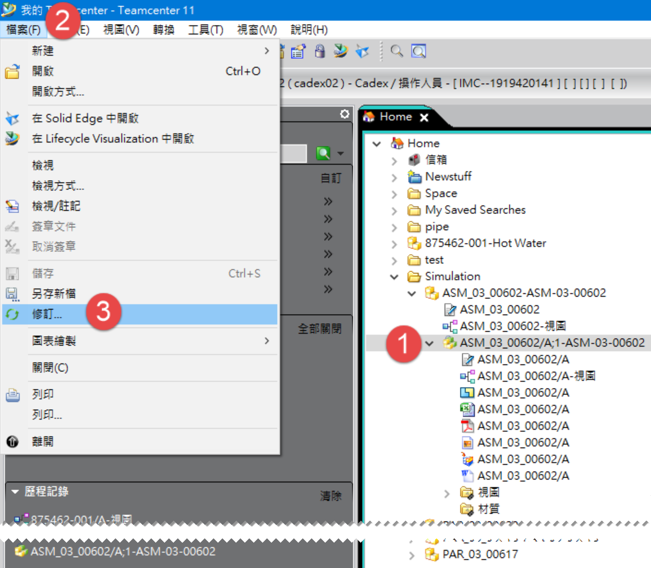Click the green quick search button
The width and height of the screenshot is (651, 568).
[323, 153]
